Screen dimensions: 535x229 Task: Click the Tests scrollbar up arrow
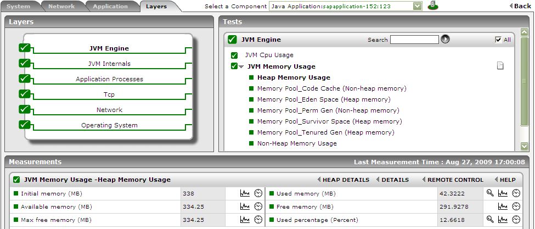point(525,32)
